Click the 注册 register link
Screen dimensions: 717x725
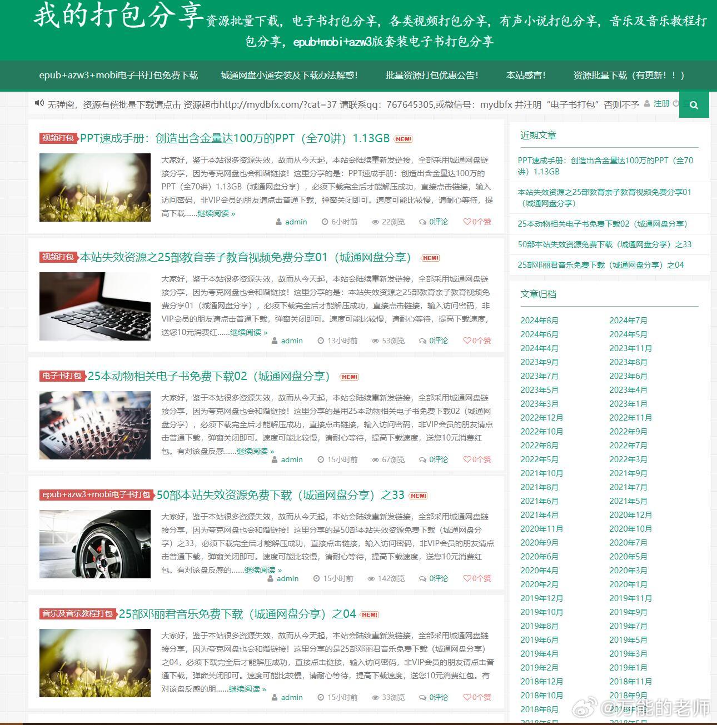click(x=661, y=103)
